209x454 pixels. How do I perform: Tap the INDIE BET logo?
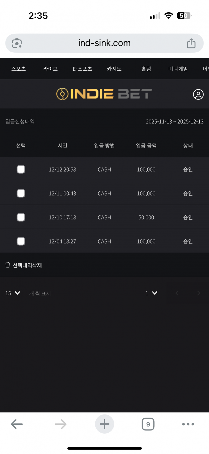(x=104, y=94)
